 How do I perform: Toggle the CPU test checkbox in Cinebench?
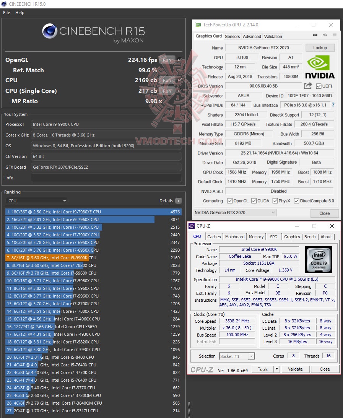pos(180,80)
